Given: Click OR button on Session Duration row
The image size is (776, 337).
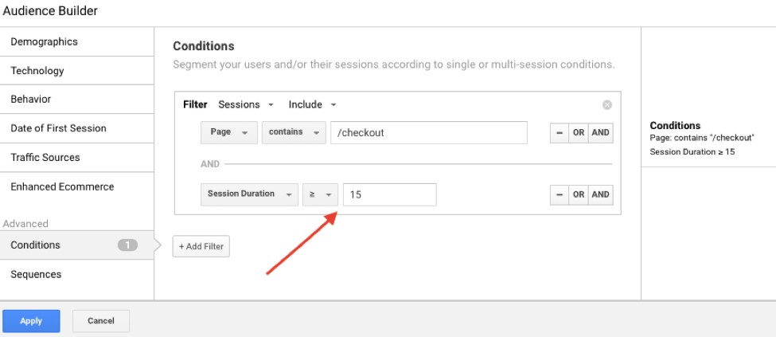Looking at the screenshot, I should 579,194.
